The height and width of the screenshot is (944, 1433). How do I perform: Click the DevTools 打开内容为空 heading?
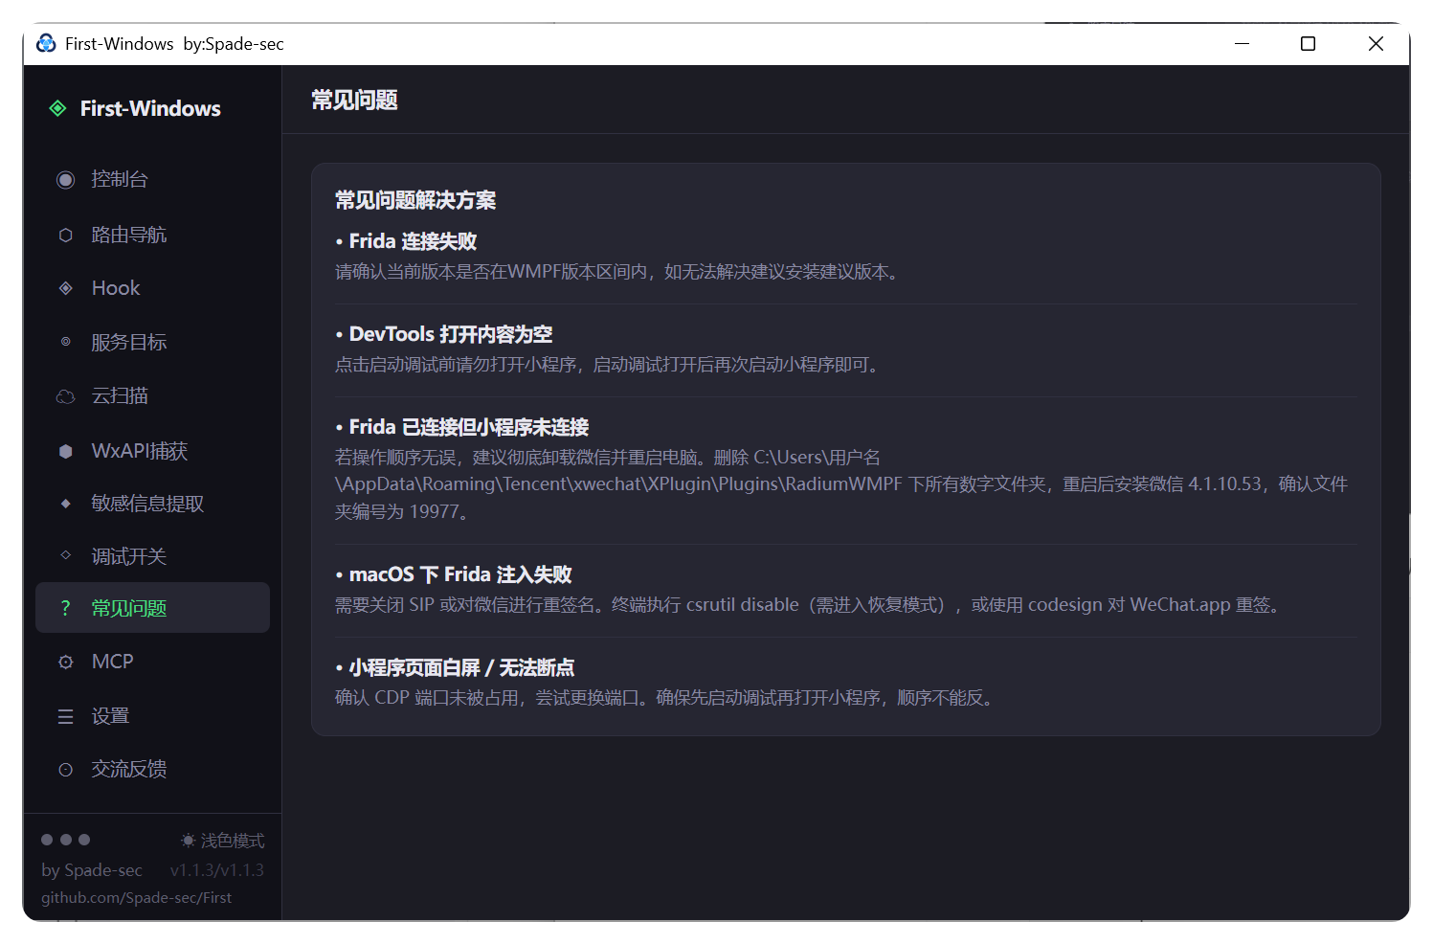click(x=444, y=334)
